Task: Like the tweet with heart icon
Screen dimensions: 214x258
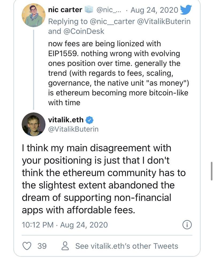Action: pos(27,246)
